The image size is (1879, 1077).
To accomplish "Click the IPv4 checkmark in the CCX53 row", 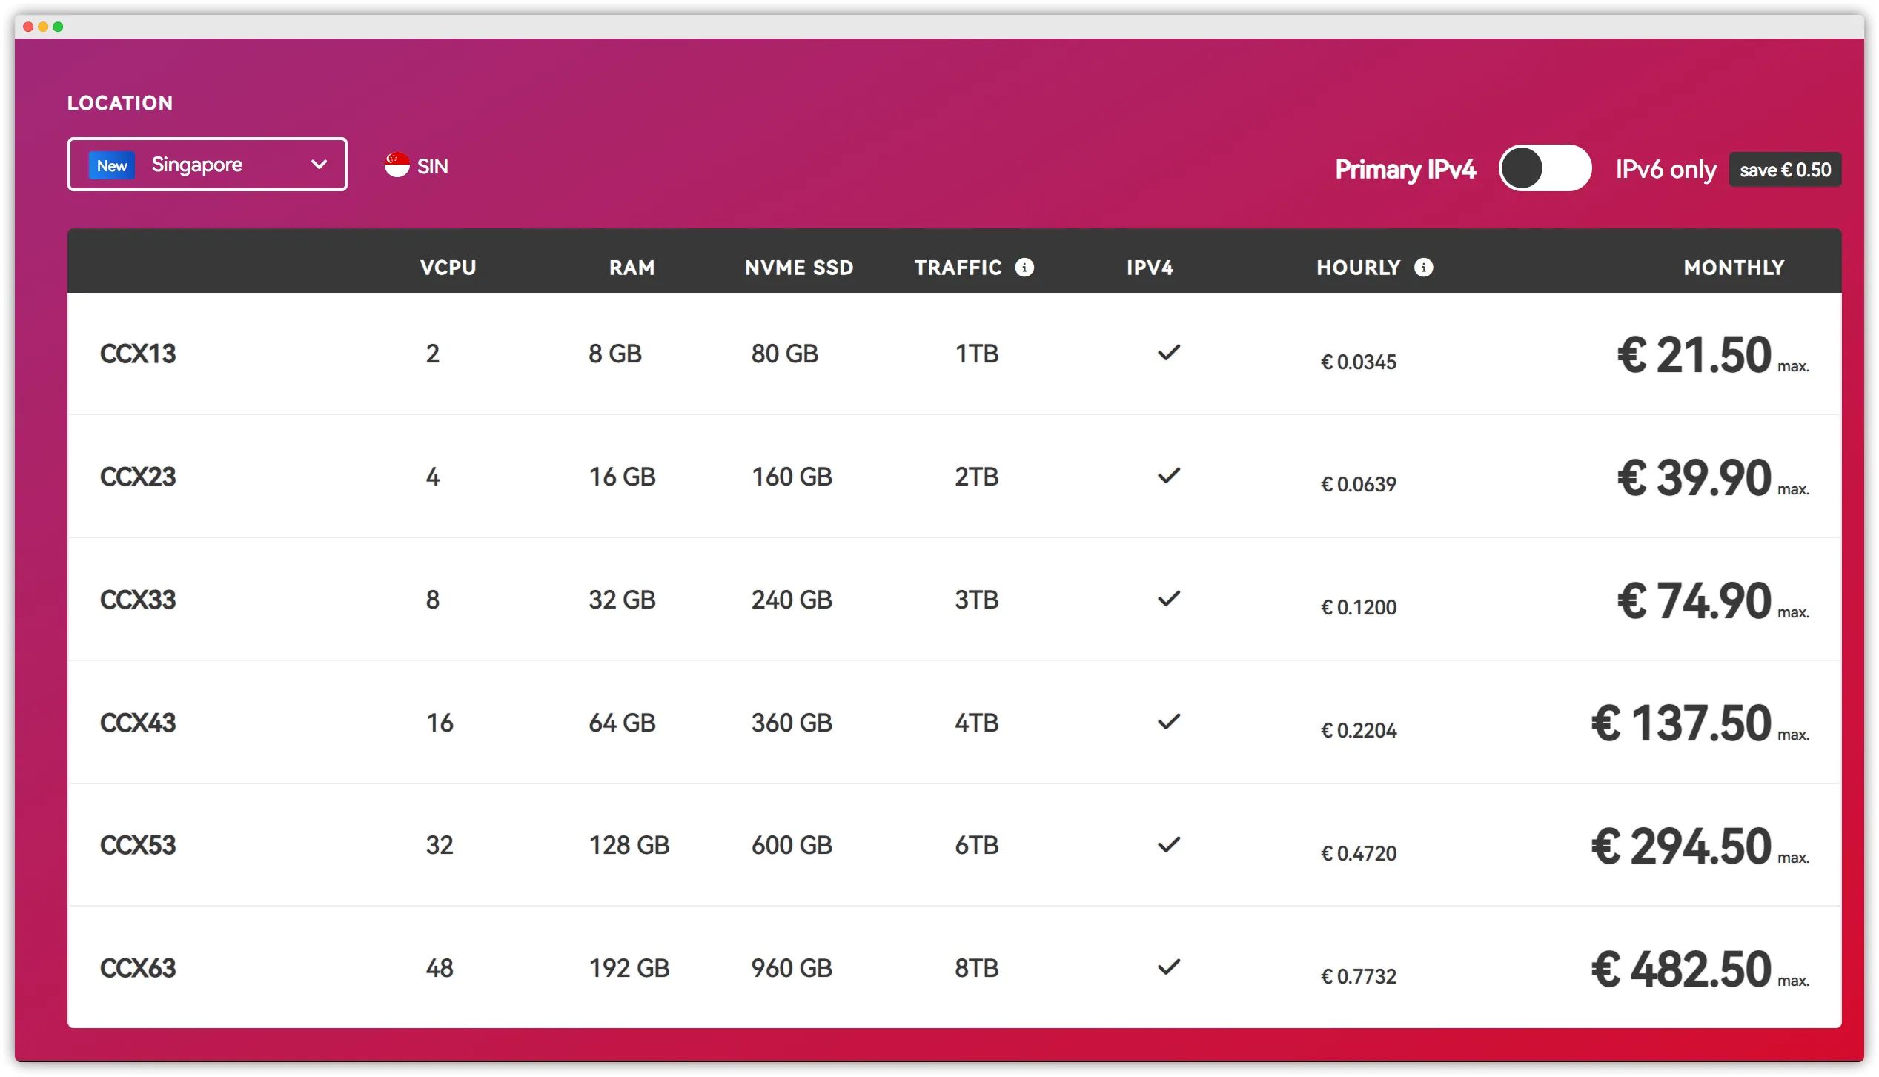I will 1169,844.
